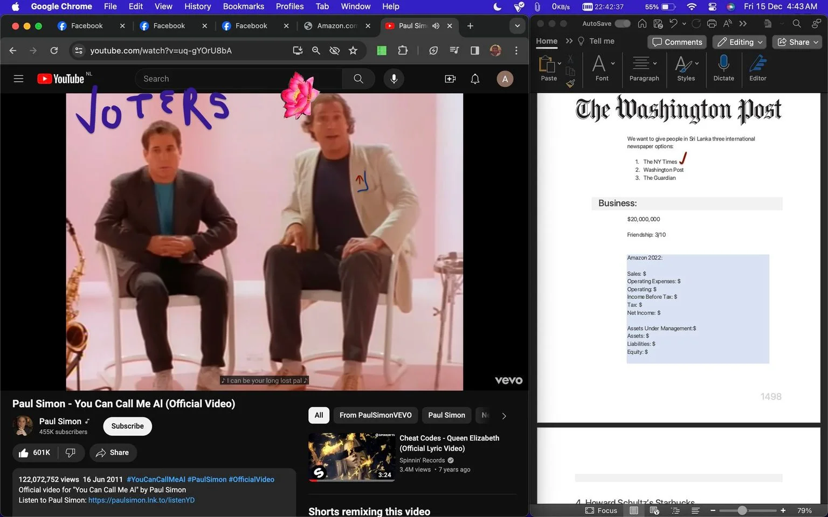Viewport: 828px width, 517px height.
Task: Open the YouTube hamburger guide menu
Action: 18,79
